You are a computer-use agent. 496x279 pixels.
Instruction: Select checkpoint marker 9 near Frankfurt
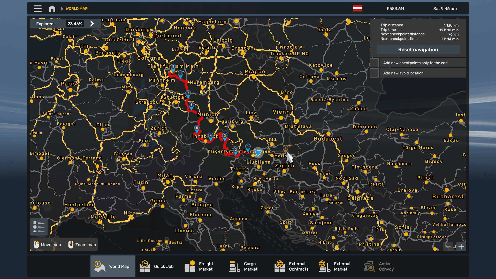(x=173, y=67)
